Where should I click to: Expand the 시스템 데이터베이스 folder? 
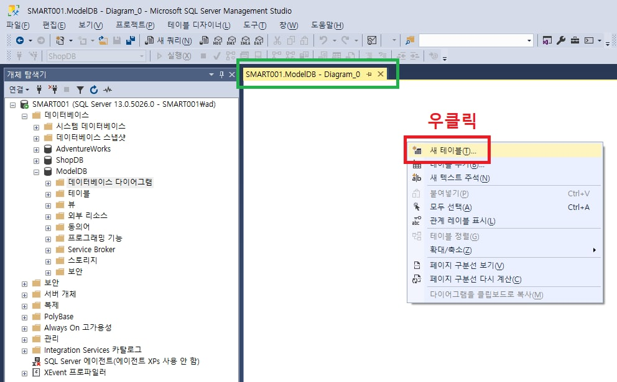coord(36,127)
